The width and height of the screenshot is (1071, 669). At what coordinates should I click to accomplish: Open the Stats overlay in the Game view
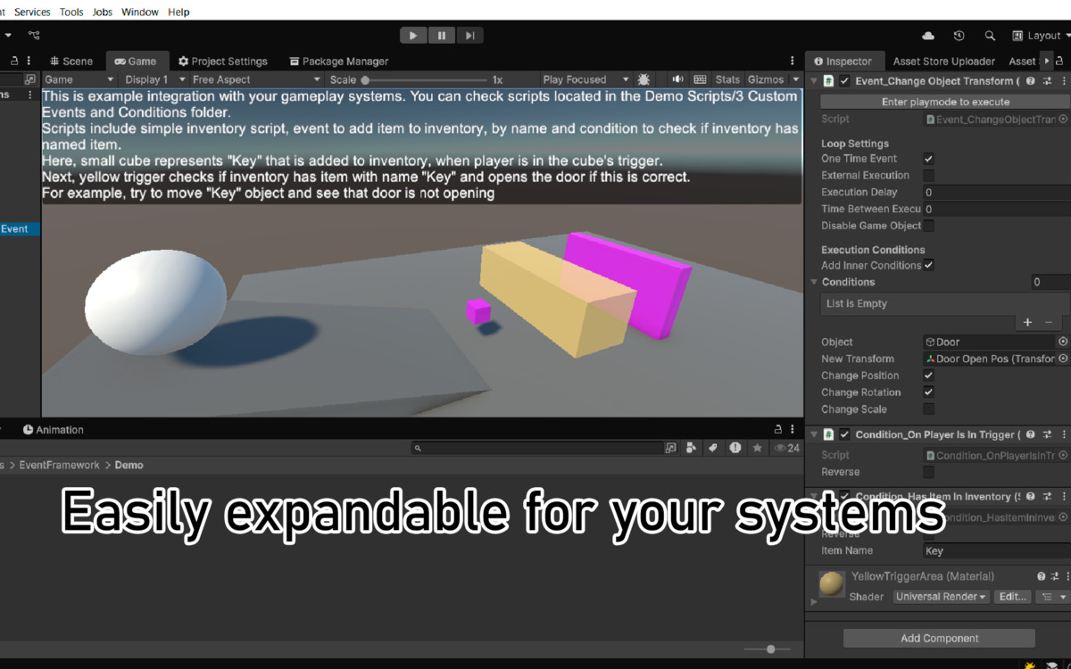[x=726, y=79]
